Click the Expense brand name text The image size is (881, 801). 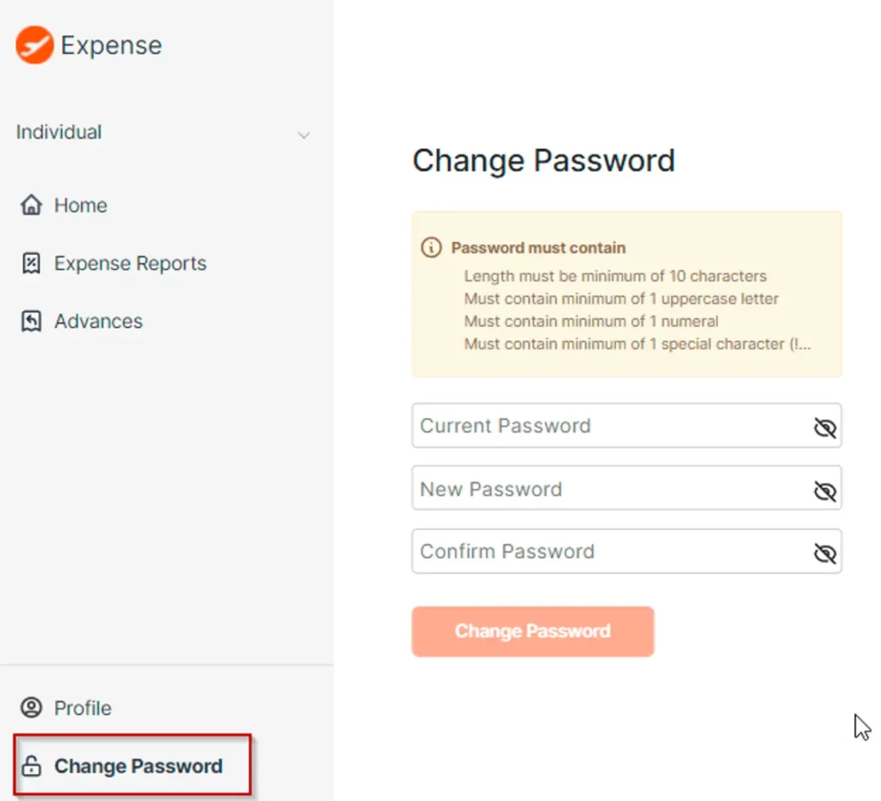(111, 45)
